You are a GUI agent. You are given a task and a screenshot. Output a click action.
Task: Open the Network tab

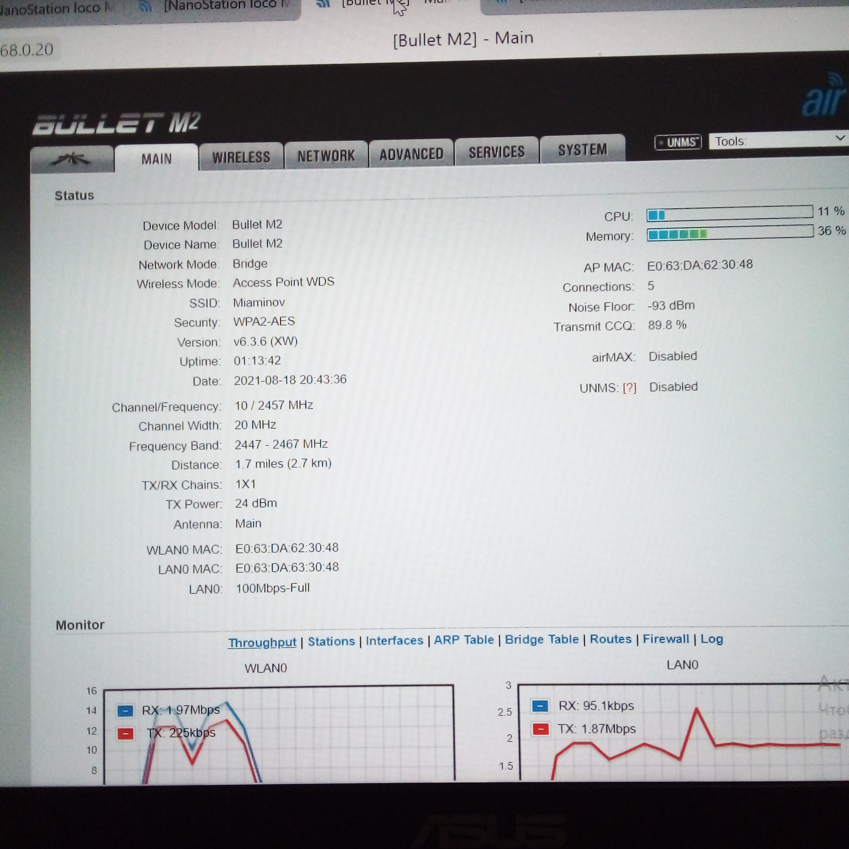point(326,155)
